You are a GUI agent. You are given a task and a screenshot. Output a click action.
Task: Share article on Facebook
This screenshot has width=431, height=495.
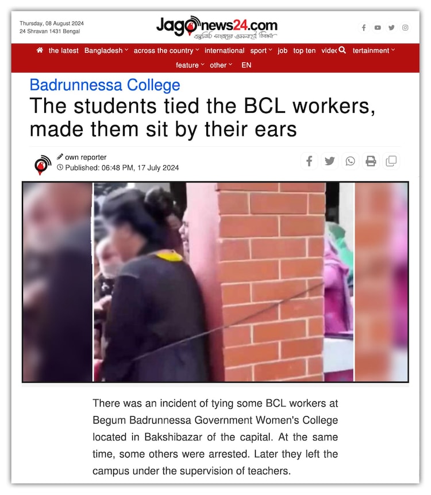(309, 161)
